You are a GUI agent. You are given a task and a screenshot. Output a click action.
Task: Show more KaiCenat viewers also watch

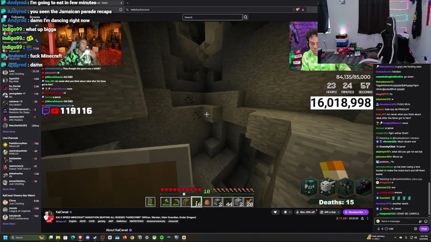point(9,224)
